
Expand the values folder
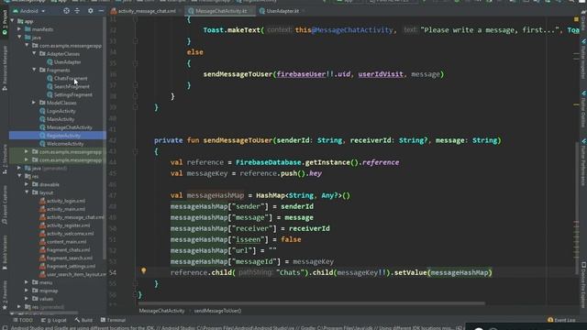pos(27,299)
